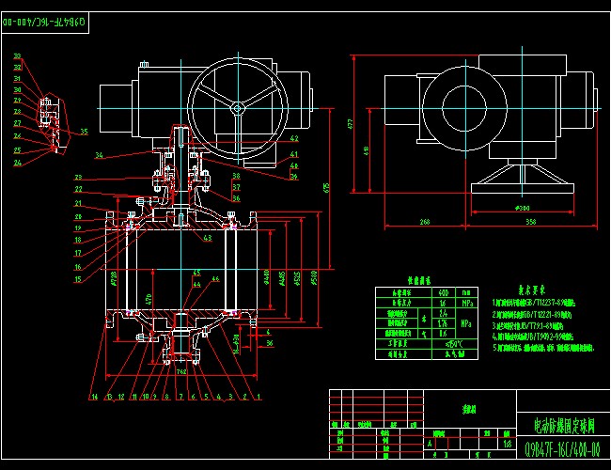Screen dimensions: 611x470
Task: Select part balloon number 41
Action: point(294,154)
